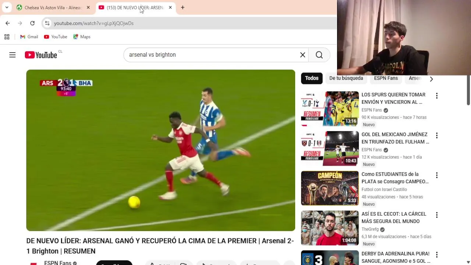The image size is (471, 265).
Task: Open options for ASÍ ES EL CECOT video
Action: [x=436, y=215]
